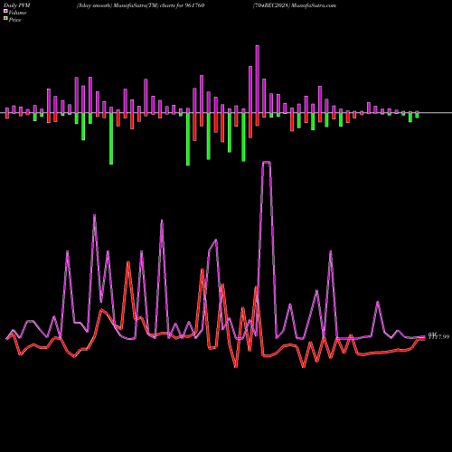Click the flat-topped peak of the magenta volume line
This screenshot has width=452, height=452.
267,163
